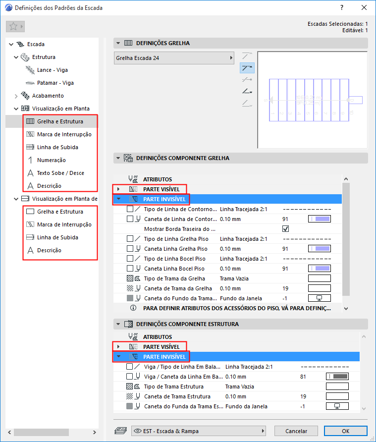Toggle Viga / Caneta da Linha Em Balanço checkbox
Screen dimensions: 376x442
click(130, 376)
